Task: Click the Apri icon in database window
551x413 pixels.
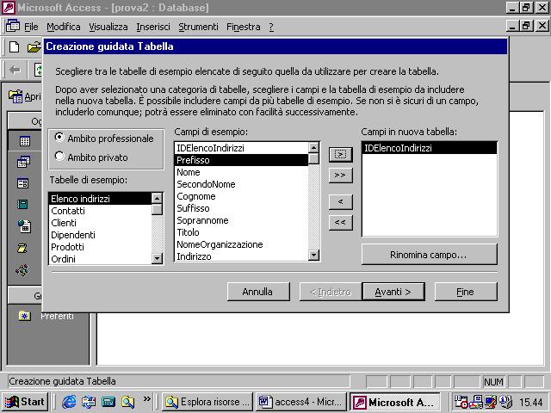Action: [15, 96]
